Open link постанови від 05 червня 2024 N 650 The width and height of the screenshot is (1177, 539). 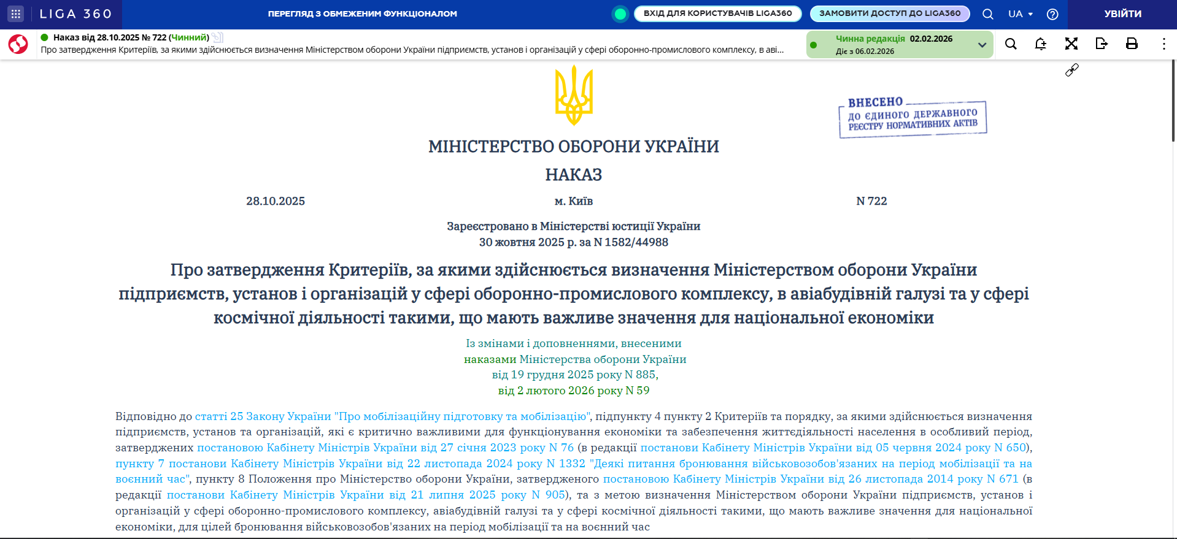(x=833, y=448)
